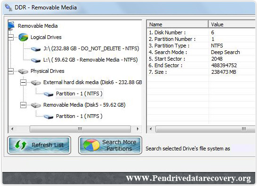Viewport: 259px width, 188px height.
Task: Click the External hard disk media icon
Action: 36,82
